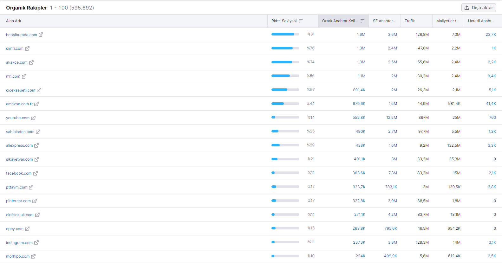Click paid keywords value 23,7K
This screenshot has width=502, height=263.
pyautogui.click(x=491, y=35)
